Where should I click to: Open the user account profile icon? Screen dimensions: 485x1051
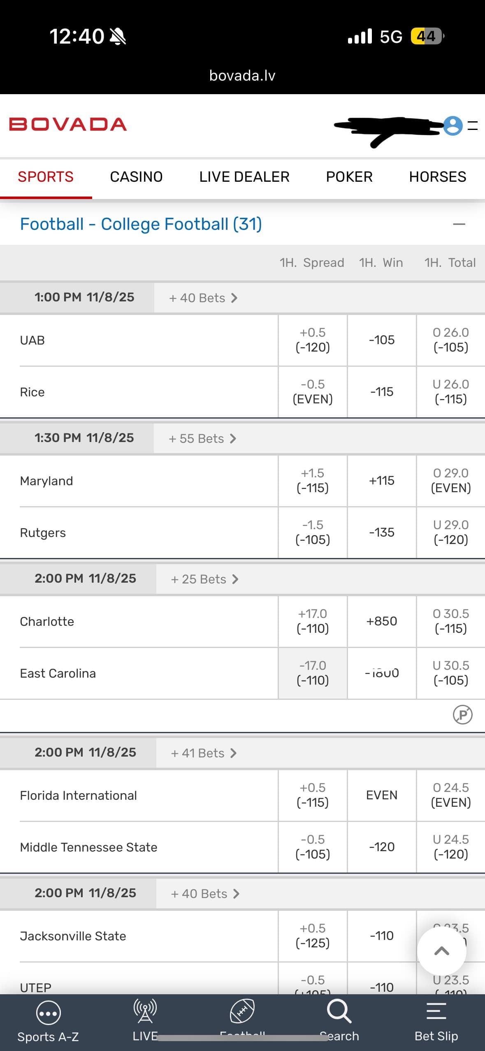453,126
